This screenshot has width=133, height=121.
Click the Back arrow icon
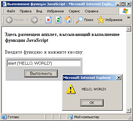coord(9,20)
